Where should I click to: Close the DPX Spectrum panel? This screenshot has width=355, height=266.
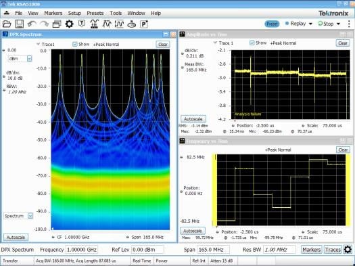point(173,35)
